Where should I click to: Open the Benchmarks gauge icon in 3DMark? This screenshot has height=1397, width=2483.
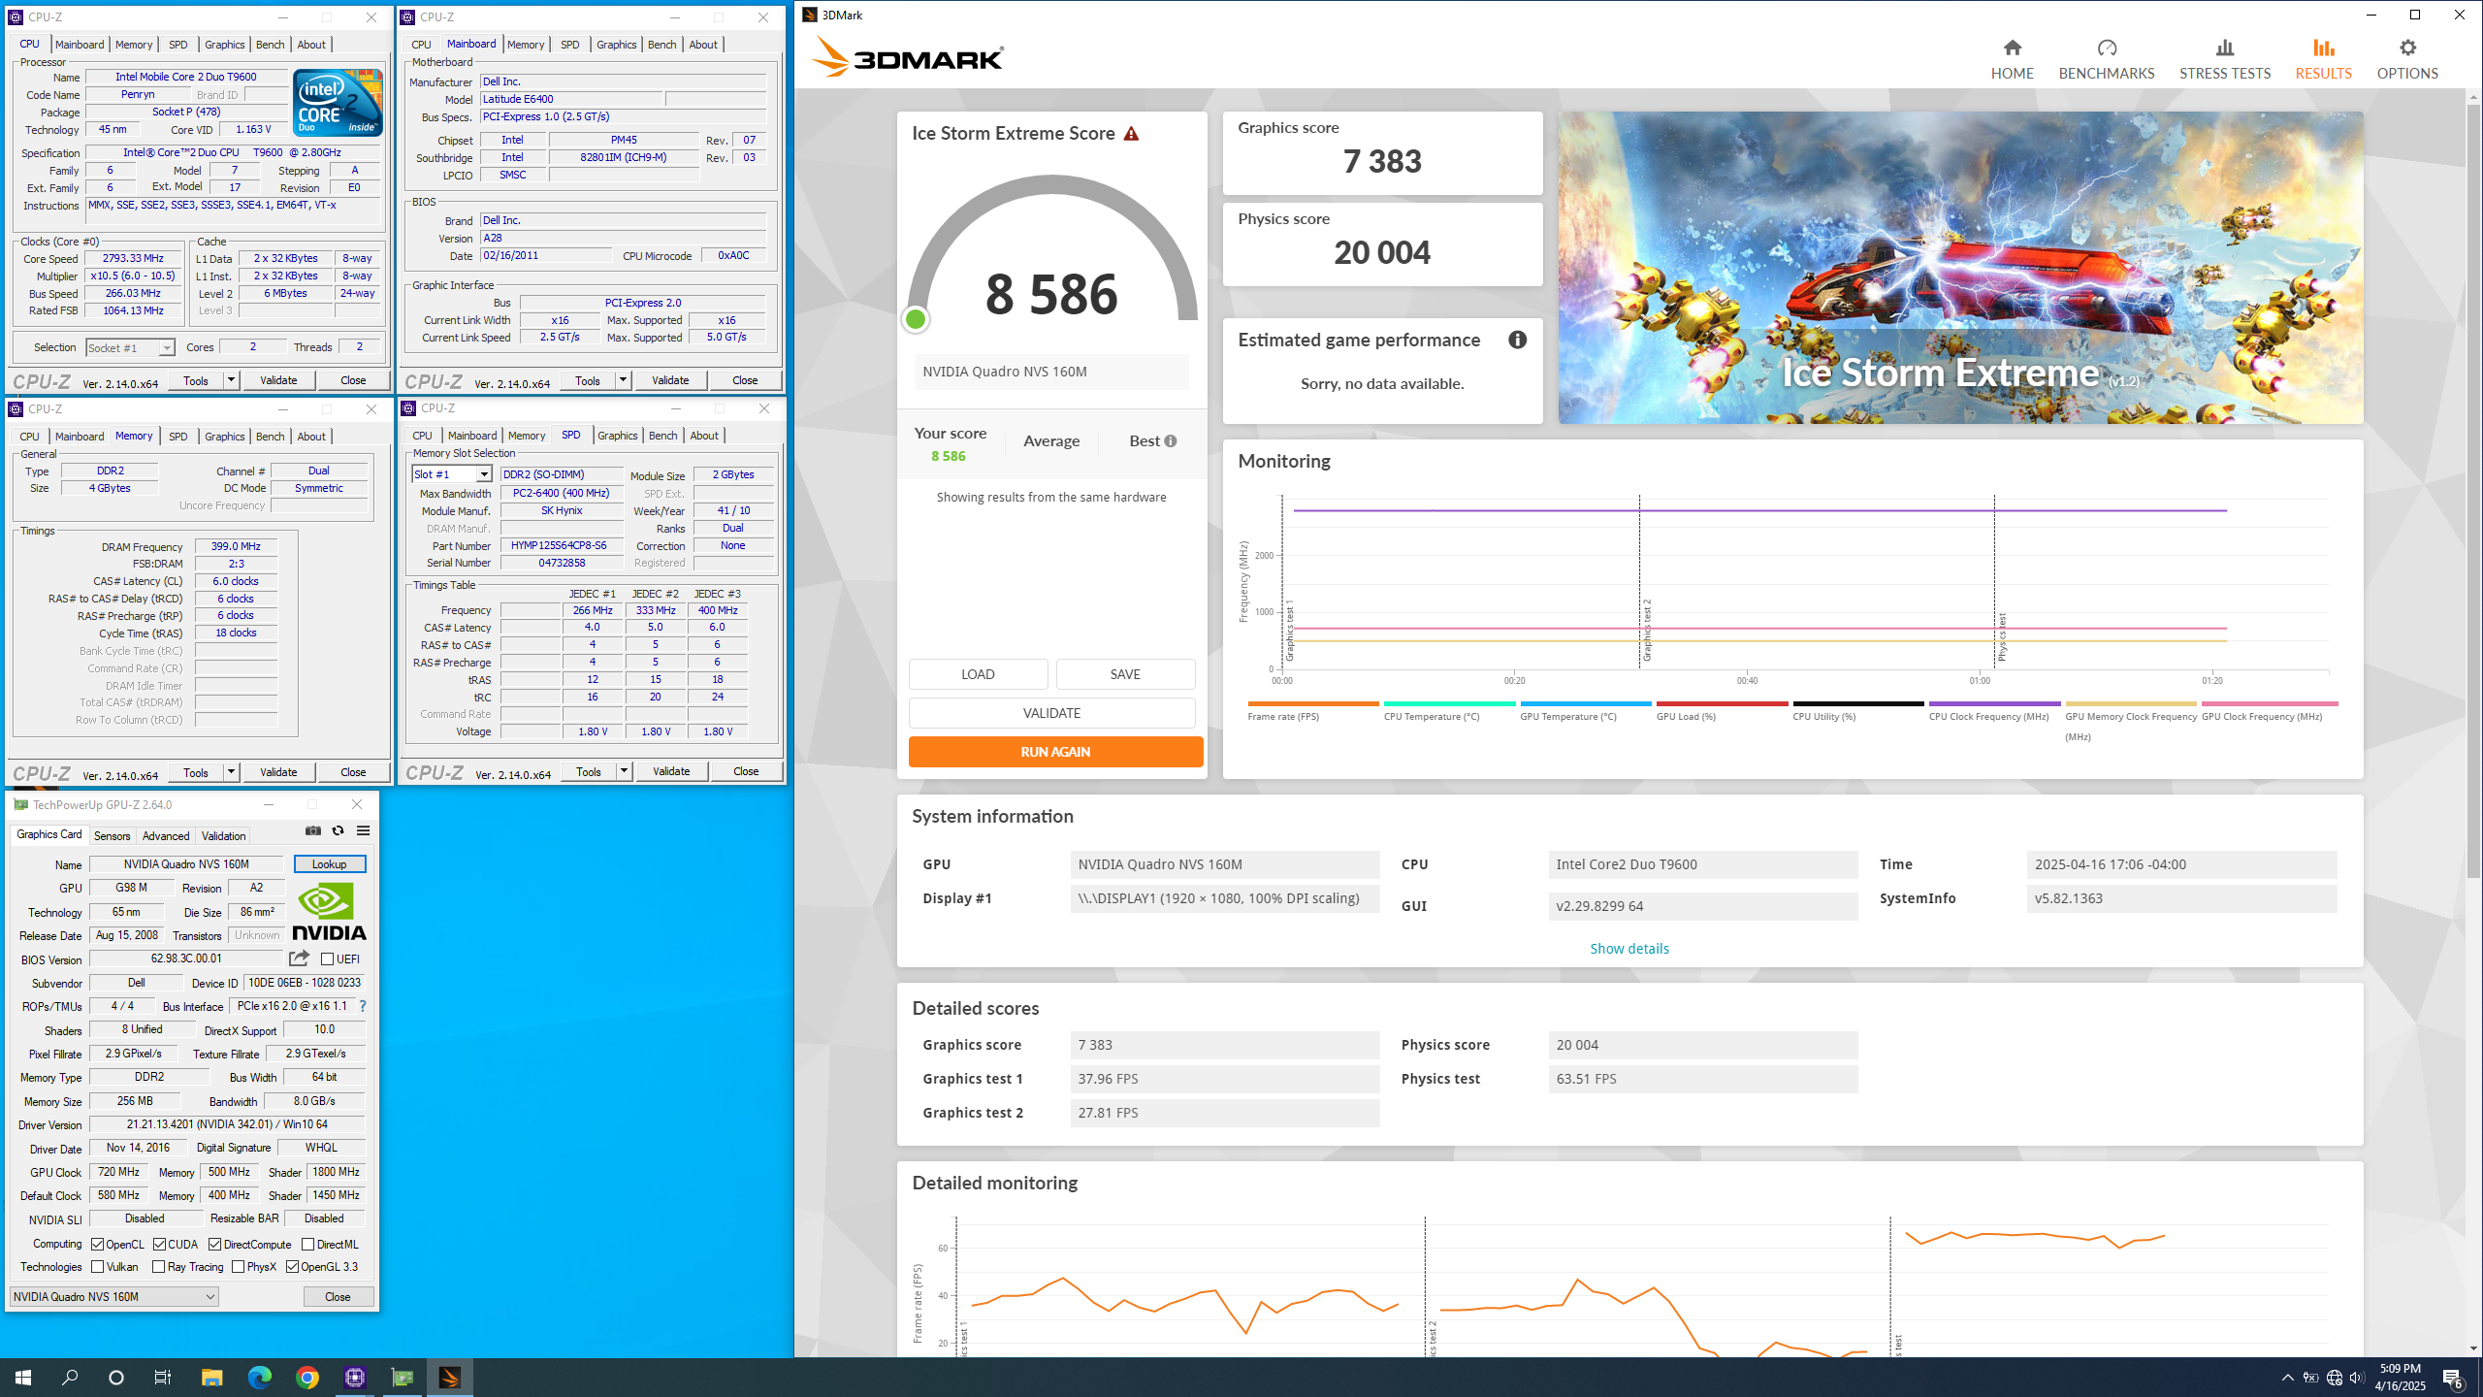tap(2107, 48)
